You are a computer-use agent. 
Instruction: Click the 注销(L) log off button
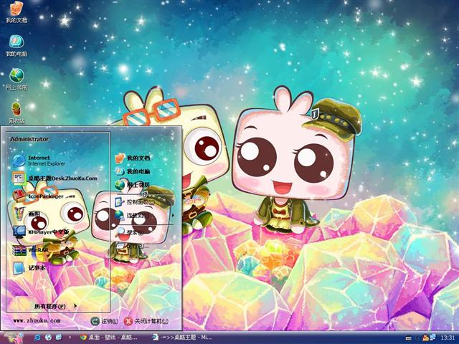coord(104,321)
